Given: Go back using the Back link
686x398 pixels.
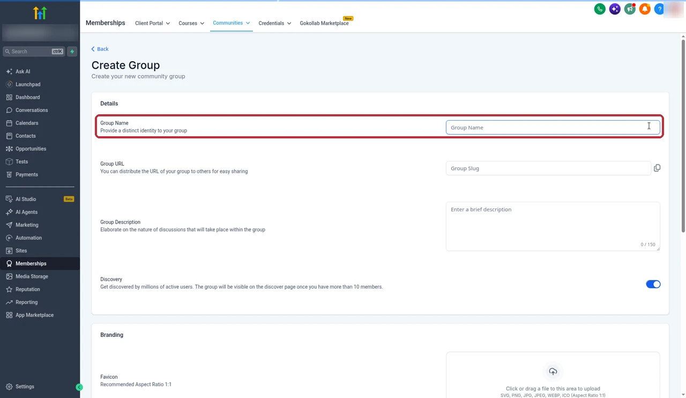Looking at the screenshot, I should tap(100, 49).
